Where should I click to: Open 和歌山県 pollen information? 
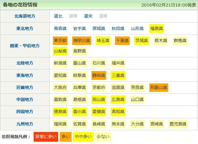tap(158, 87)
